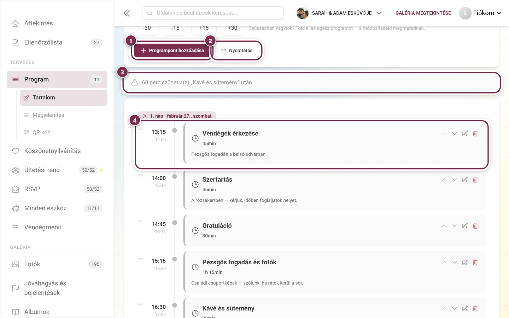Image resolution: width=509 pixels, height=318 pixels.
Task: Open Köszönetnyilvánítás in the sidebar
Action: click(x=57, y=151)
